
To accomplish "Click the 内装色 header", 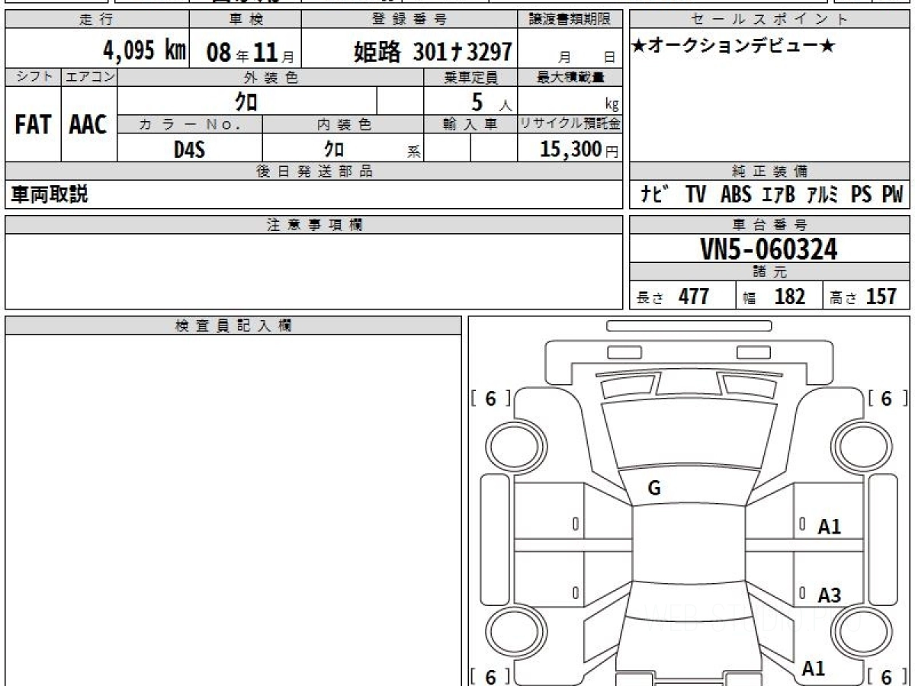I will tap(342, 124).
